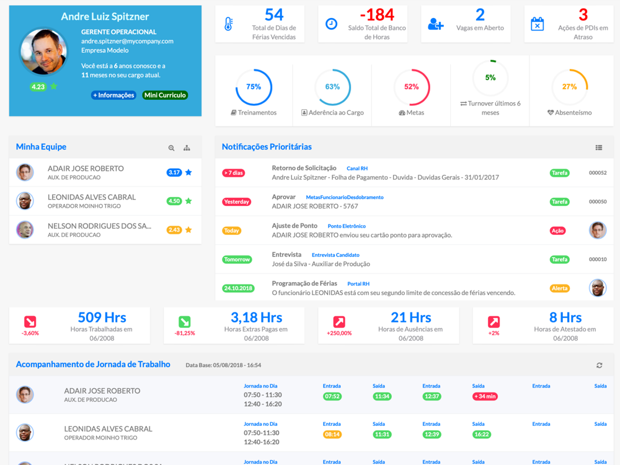Click the red arrow icon on Horas Trabalhadas
620x465 pixels.
30,321
